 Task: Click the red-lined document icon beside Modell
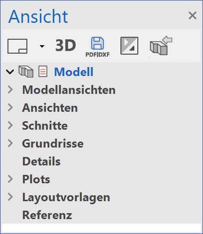tap(43, 72)
